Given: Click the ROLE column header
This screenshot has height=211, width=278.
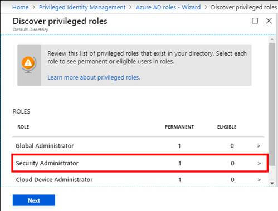Looking at the screenshot, I should tap(23, 127).
